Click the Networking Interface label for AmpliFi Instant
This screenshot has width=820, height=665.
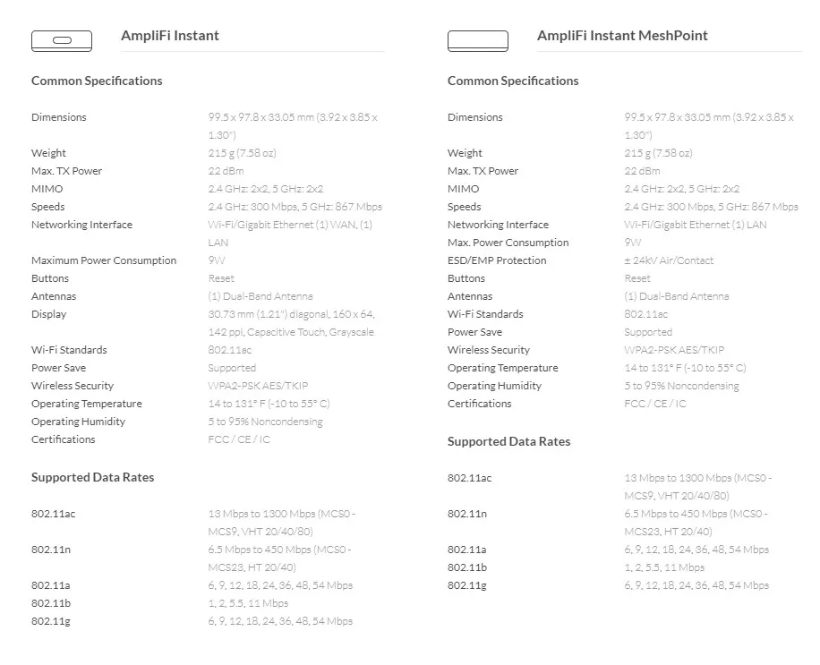(x=81, y=225)
